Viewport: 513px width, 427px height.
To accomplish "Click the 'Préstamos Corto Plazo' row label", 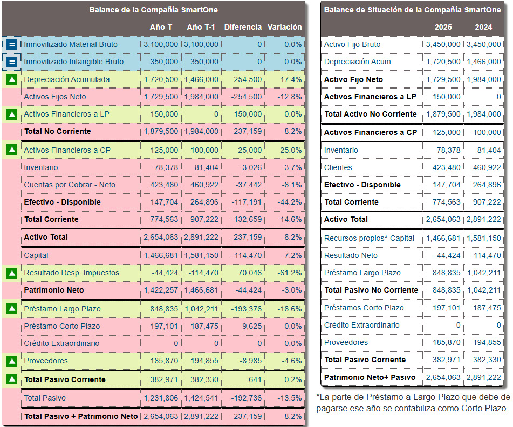I will (x=364, y=308).
